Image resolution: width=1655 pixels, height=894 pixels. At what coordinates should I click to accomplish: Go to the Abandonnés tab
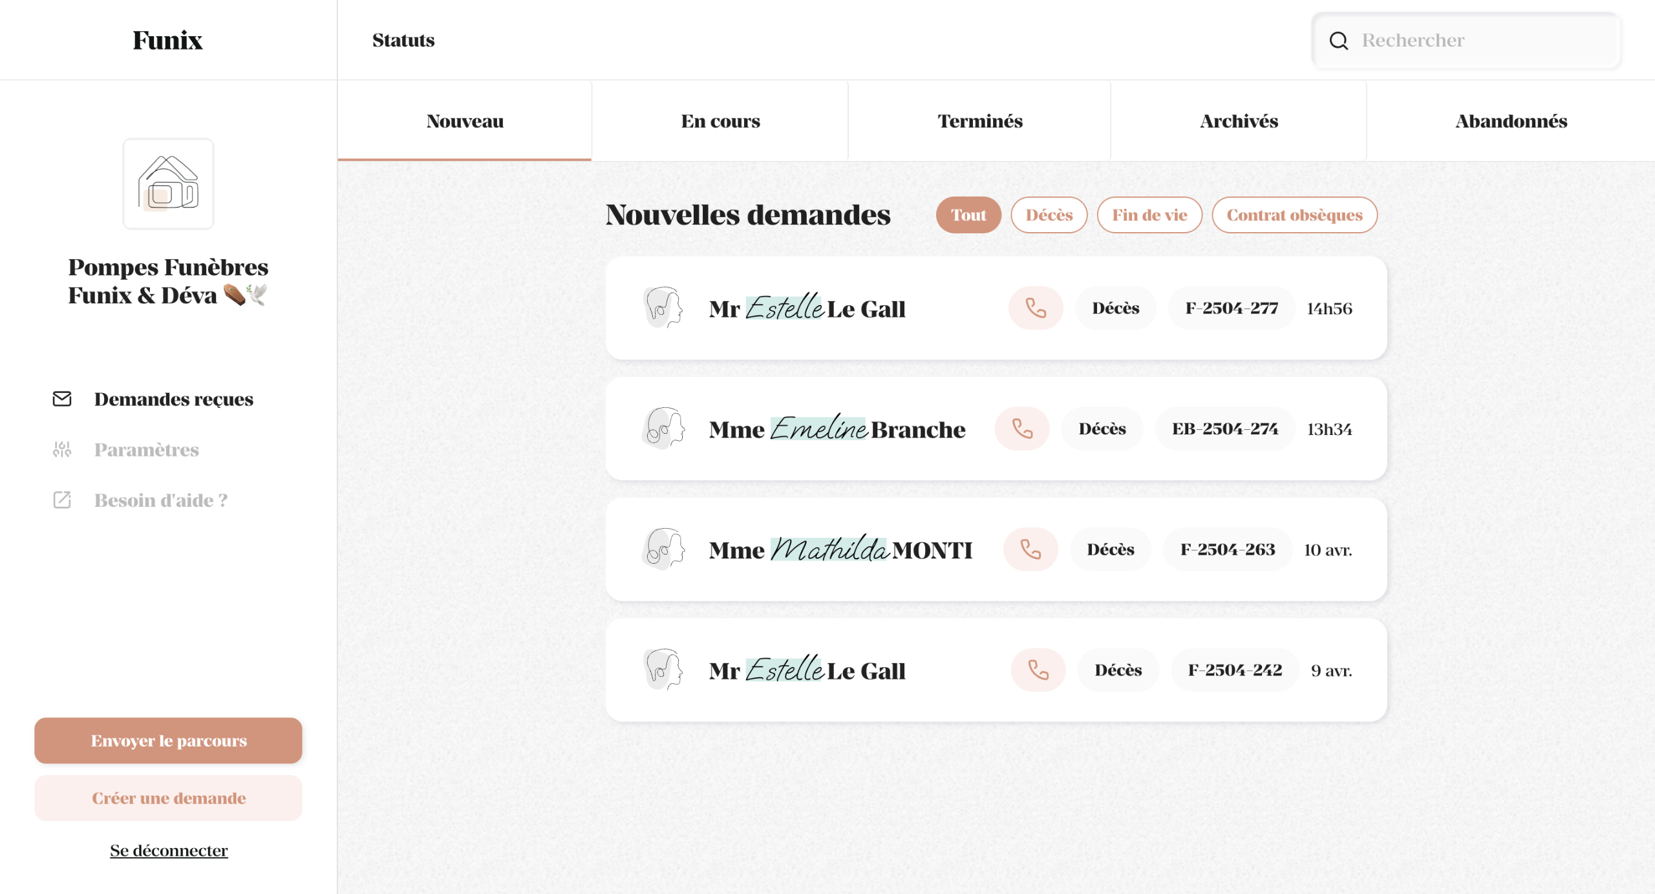coord(1511,121)
